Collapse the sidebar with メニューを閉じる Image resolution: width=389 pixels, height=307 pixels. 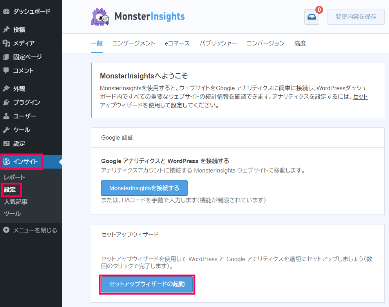(x=35, y=230)
